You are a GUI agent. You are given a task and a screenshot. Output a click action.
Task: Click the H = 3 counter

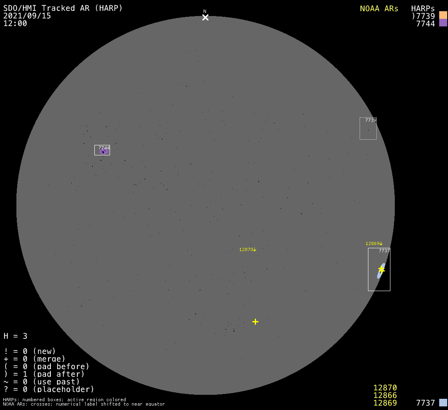[x=16, y=336]
